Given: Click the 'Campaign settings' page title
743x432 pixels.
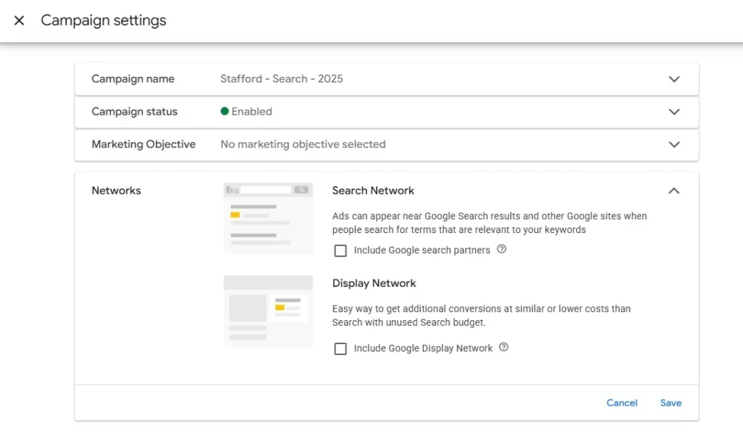Looking at the screenshot, I should [x=103, y=20].
